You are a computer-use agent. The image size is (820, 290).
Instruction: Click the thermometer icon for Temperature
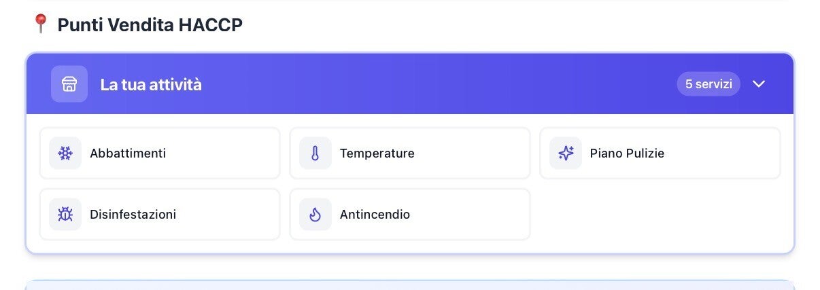point(315,153)
